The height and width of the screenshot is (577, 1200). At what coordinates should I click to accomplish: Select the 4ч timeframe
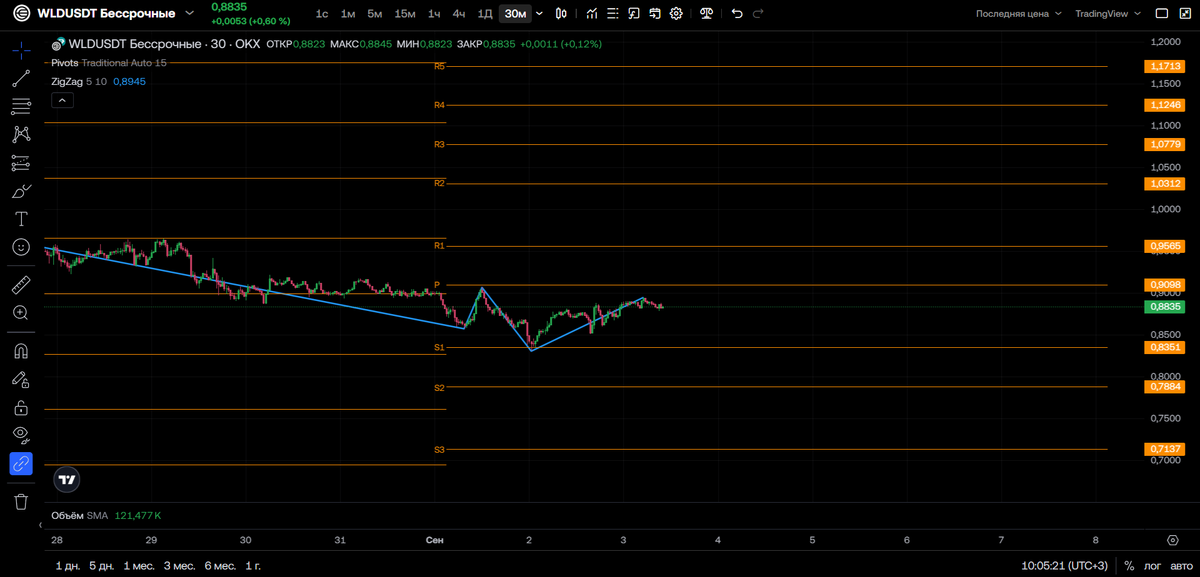(459, 14)
